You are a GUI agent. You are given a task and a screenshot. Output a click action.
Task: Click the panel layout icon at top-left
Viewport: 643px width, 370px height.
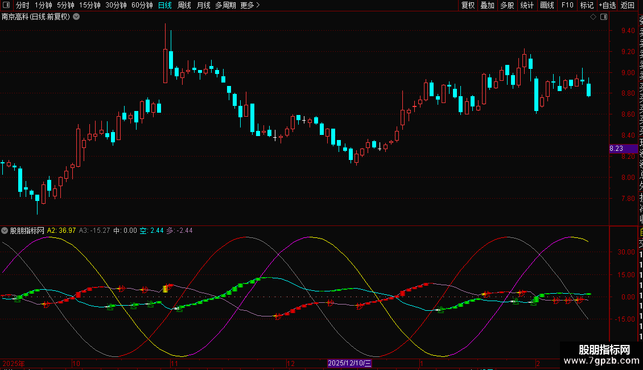6,5
